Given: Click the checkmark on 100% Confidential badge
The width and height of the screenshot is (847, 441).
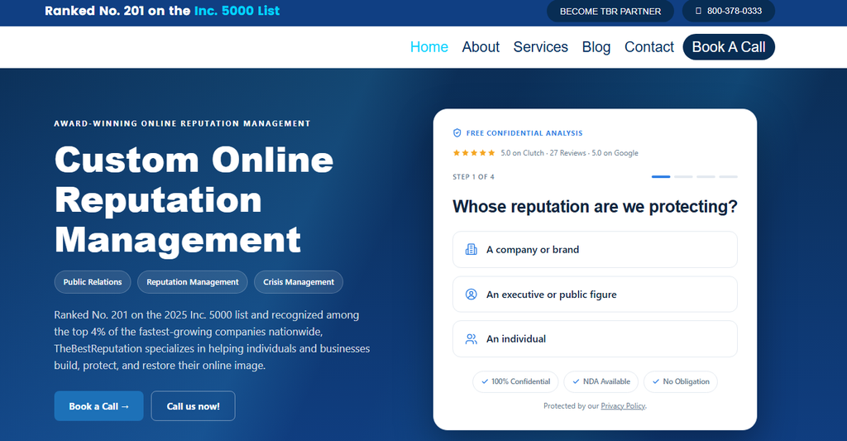Looking at the screenshot, I should click(x=485, y=381).
